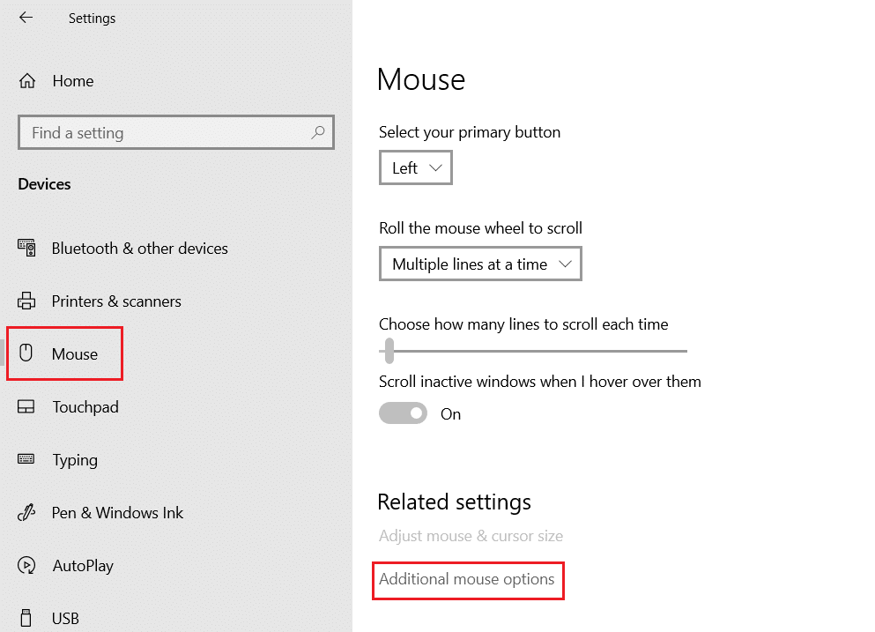875x632 pixels.
Task: Click the Typing keyboard icon
Action: coord(26,459)
